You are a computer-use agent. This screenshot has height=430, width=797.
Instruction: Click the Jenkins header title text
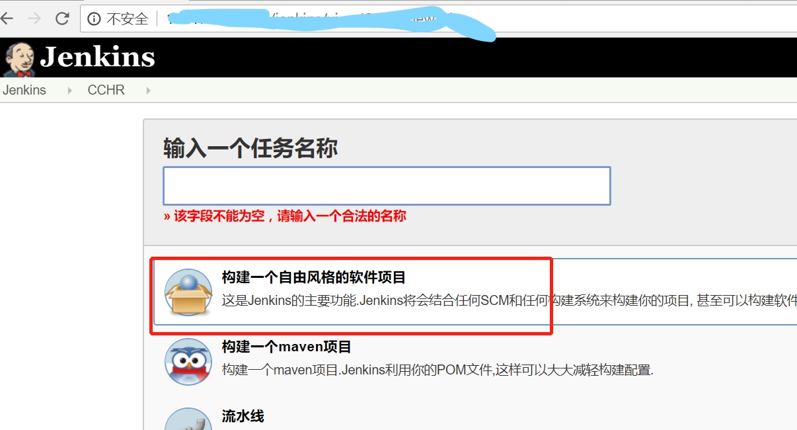(97, 58)
